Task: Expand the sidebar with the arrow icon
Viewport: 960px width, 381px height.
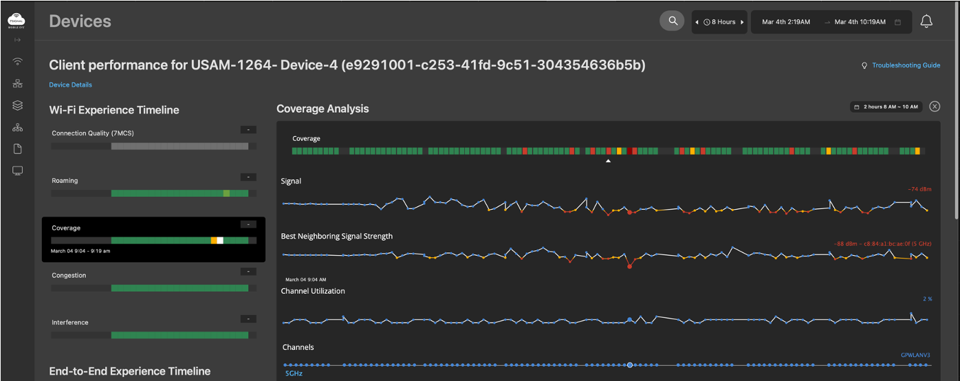Action: pos(18,39)
